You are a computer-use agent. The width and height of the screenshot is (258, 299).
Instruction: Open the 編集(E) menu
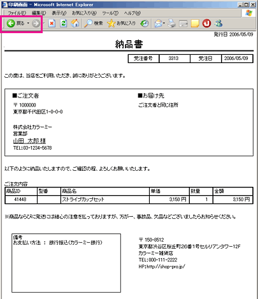tap(39, 13)
